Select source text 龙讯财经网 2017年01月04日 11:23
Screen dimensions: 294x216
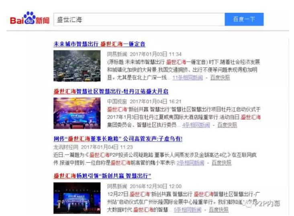tap(93, 147)
